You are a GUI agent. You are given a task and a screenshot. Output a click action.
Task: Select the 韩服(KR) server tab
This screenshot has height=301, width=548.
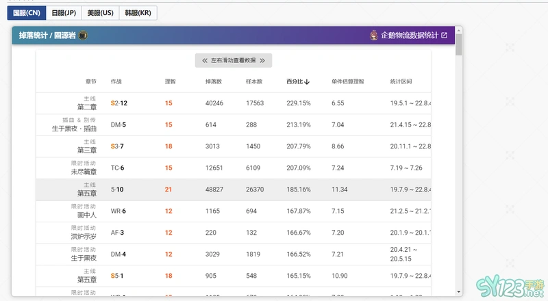(137, 13)
